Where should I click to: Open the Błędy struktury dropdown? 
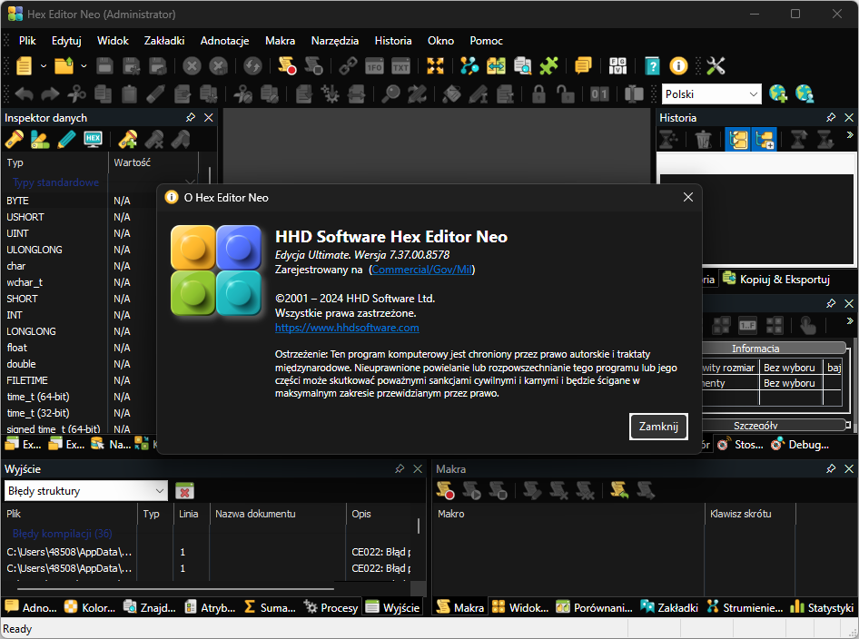pyautogui.click(x=85, y=491)
